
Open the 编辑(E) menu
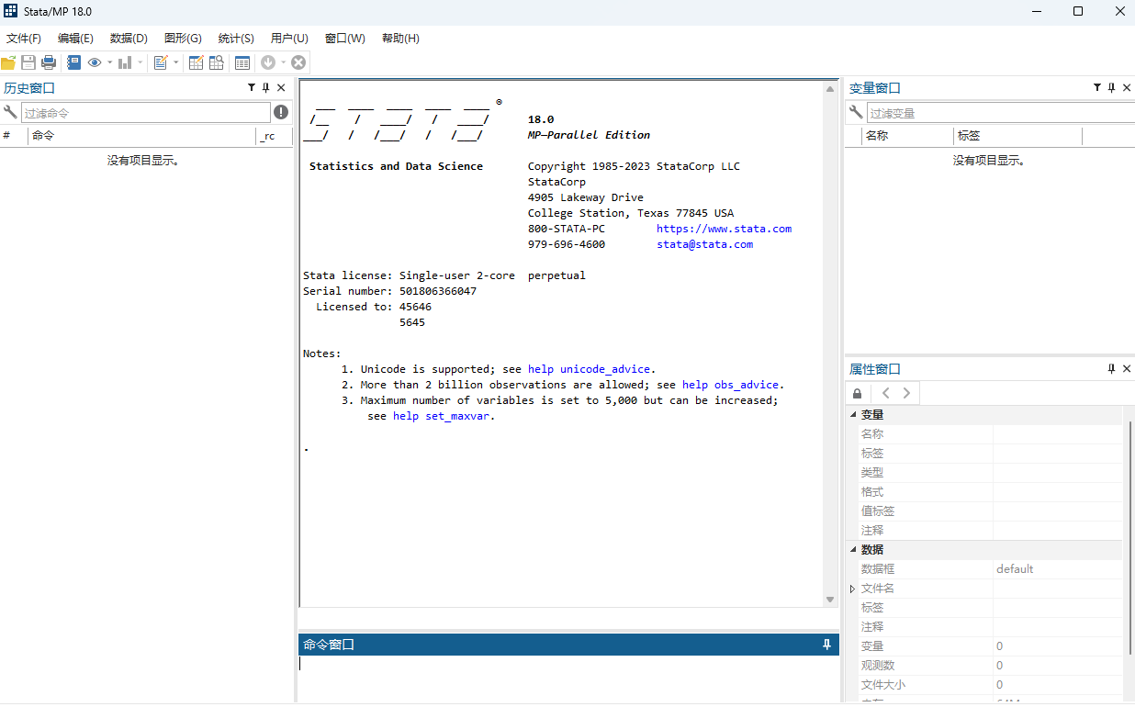75,39
